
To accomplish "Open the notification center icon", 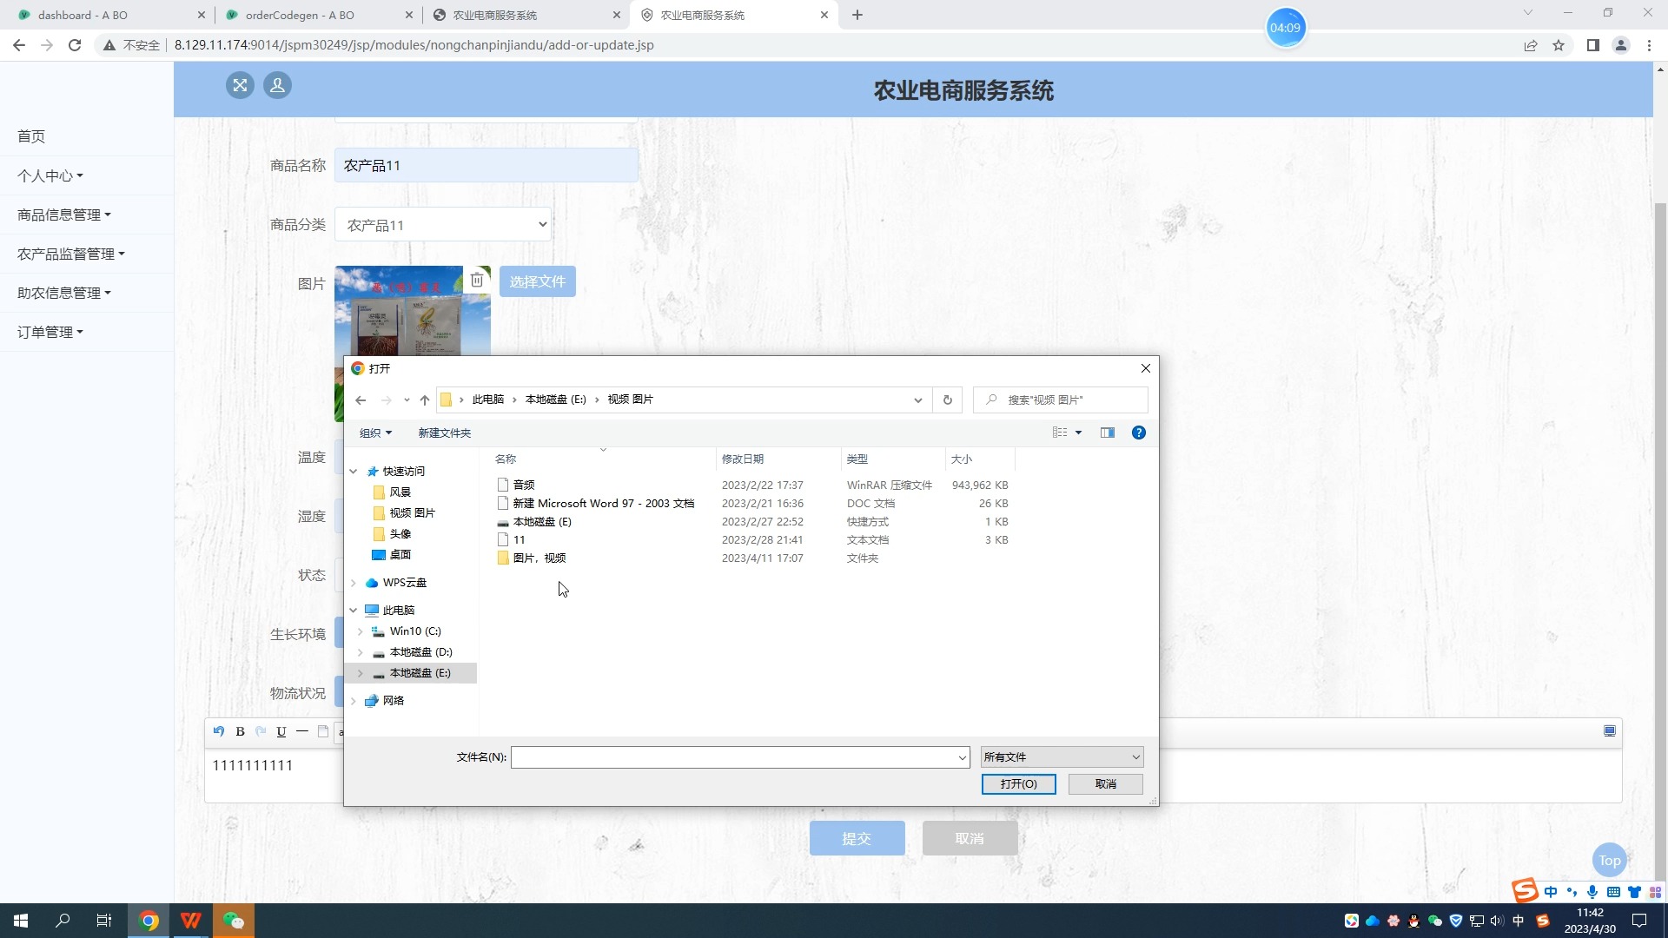I will pyautogui.click(x=1639, y=921).
